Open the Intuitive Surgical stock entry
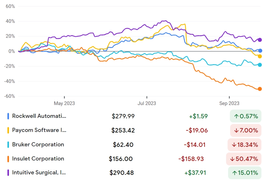Image resolution: width=266 pixels, height=181 pixels. 134,173
